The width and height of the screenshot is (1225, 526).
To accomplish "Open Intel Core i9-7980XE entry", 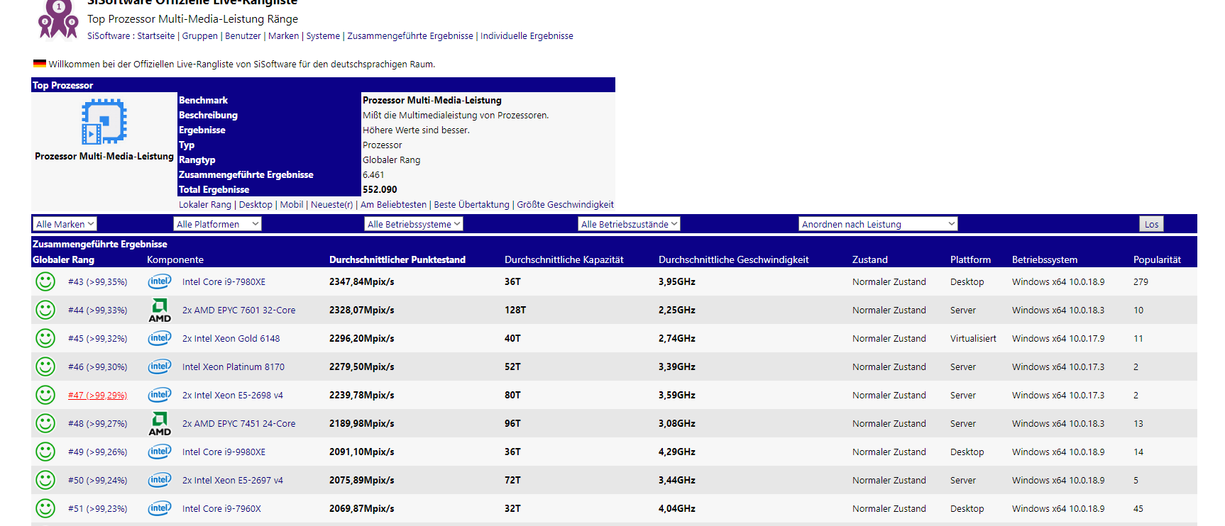I will tap(224, 282).
